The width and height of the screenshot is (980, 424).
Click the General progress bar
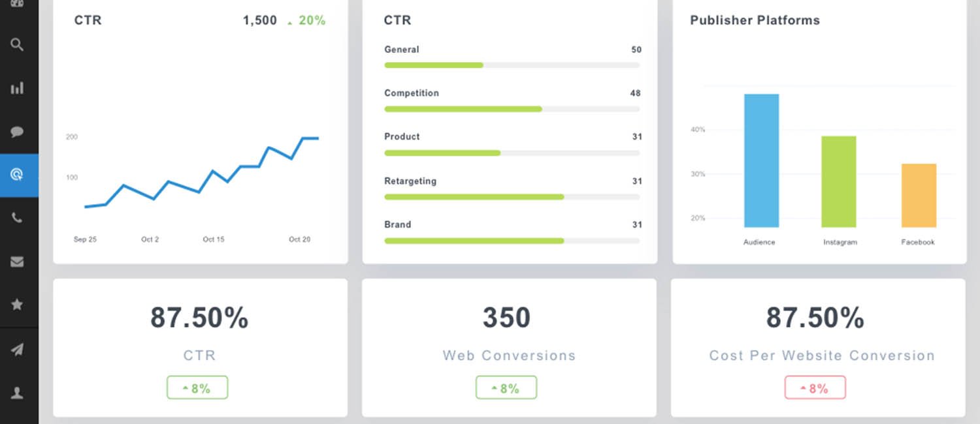[512, 65]
